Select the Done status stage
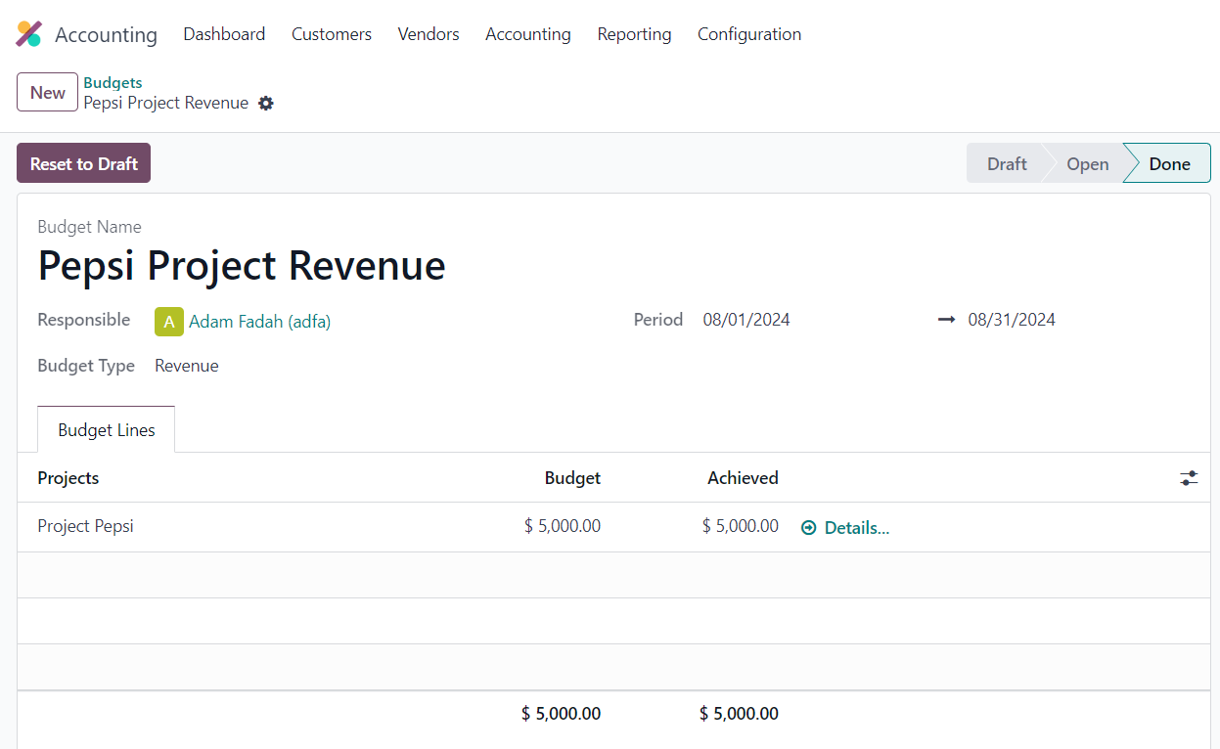Image resolution: width=1220 pixels, height=749 pixels. 1169,163
